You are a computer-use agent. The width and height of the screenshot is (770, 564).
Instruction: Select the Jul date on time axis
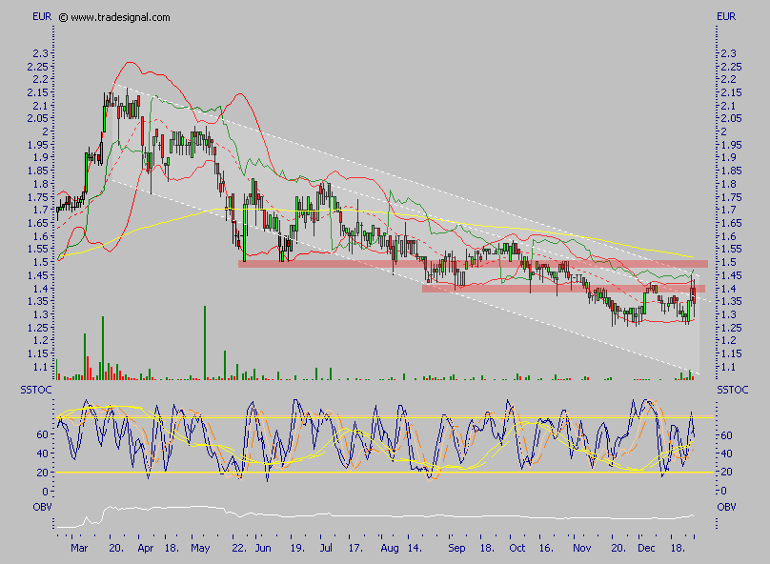click(x=326, y=550)
